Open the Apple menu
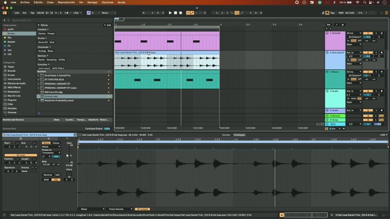This screenshot has width=390, height=219. pos(5,2)
